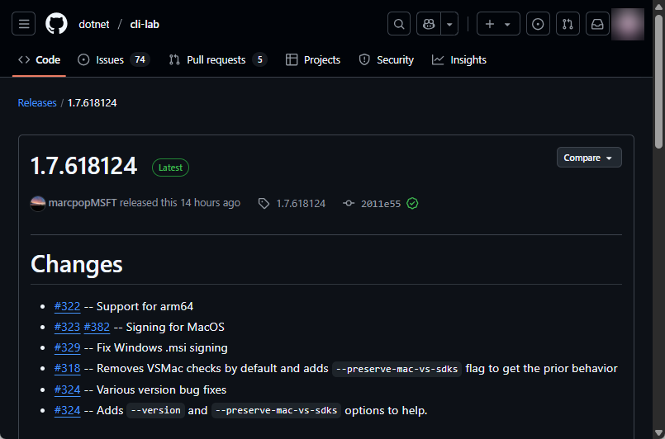This screenshot has height=439, width=665.
Task: Click the Releases breadcrumb link
Action: pyautogui.click(x=37, y=102)
